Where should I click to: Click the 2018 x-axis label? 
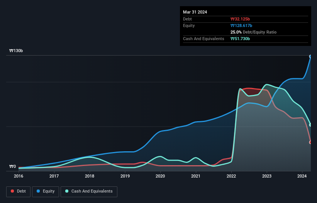click(x=90, y=176)
